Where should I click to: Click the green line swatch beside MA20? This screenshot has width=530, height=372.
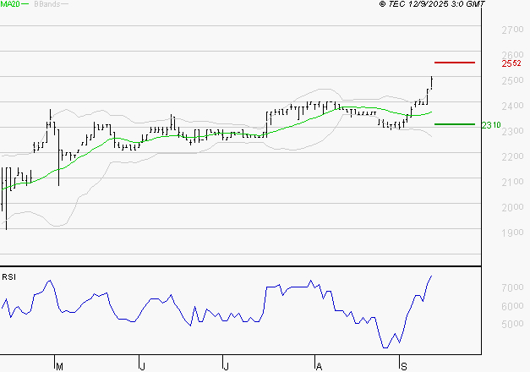coord(25,5)
